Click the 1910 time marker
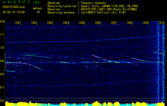This screenshot has width=167, height=106. pos(161,23)
